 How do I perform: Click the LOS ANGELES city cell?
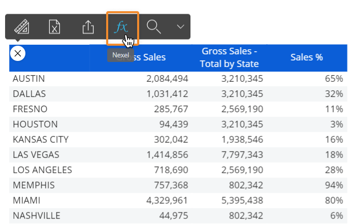click(42, 170)
